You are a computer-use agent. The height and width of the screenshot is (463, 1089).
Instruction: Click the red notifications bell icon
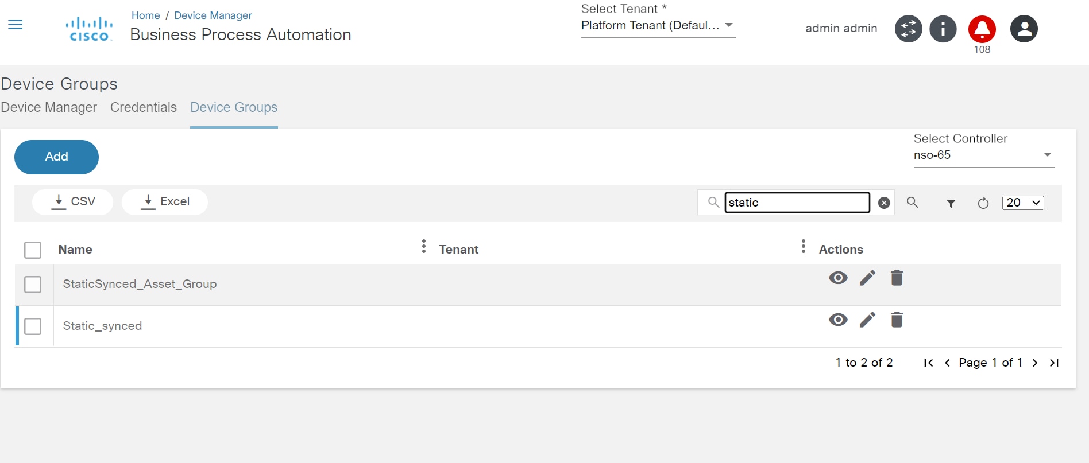982,29
